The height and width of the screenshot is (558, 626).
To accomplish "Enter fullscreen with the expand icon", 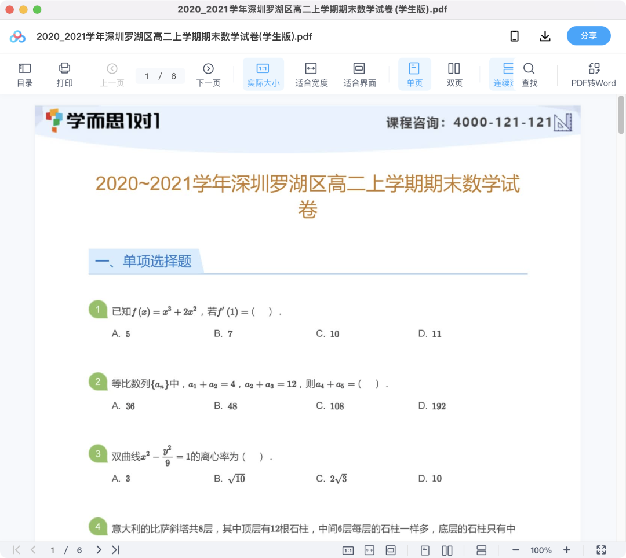I will point(601,550).
